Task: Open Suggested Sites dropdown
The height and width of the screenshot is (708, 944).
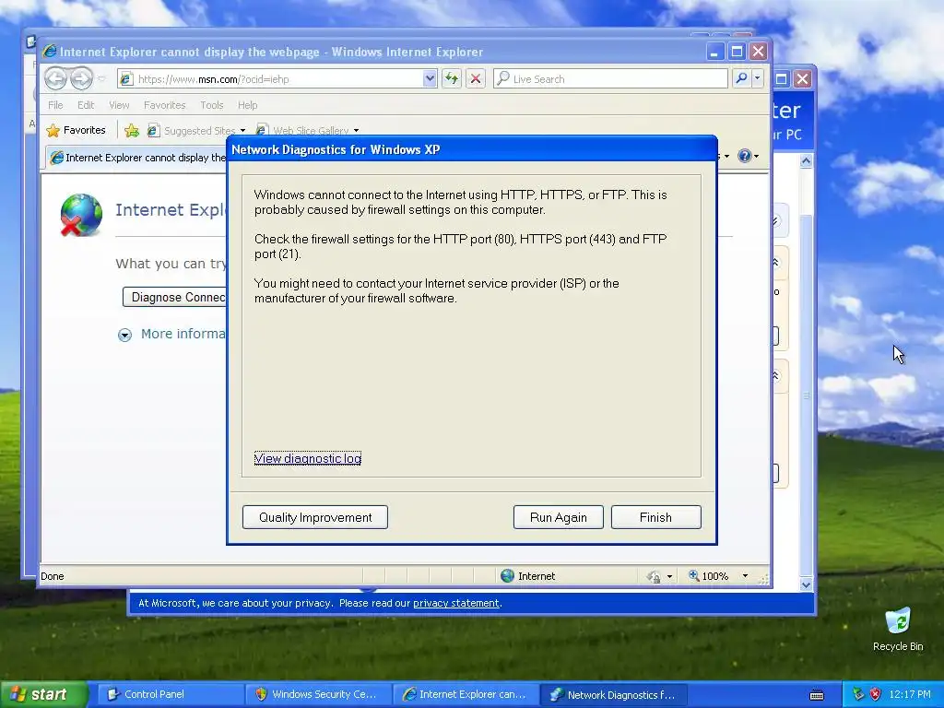Action: [242, 131]
